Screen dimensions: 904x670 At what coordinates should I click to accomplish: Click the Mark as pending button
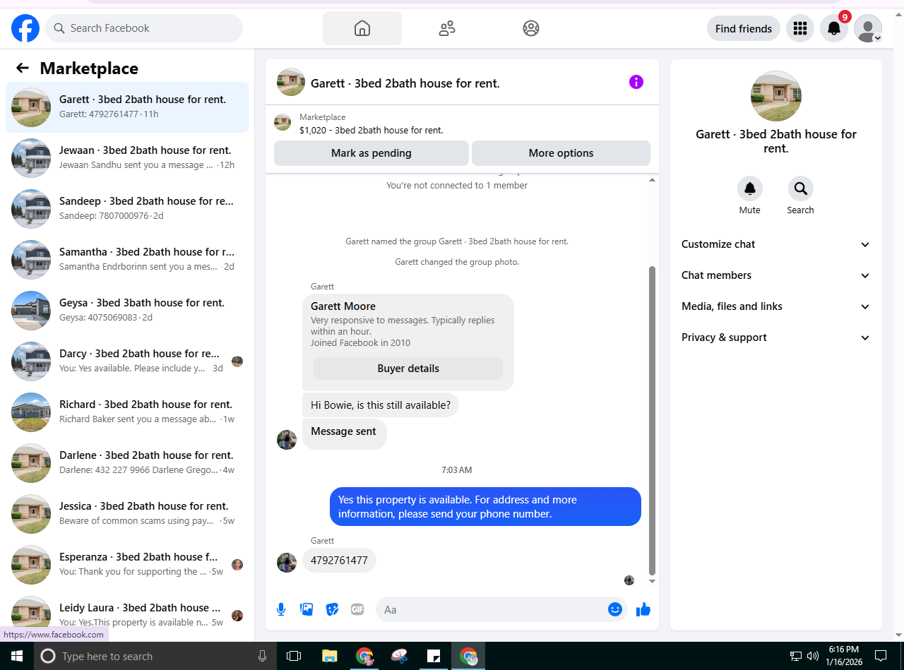coord(371,153)
